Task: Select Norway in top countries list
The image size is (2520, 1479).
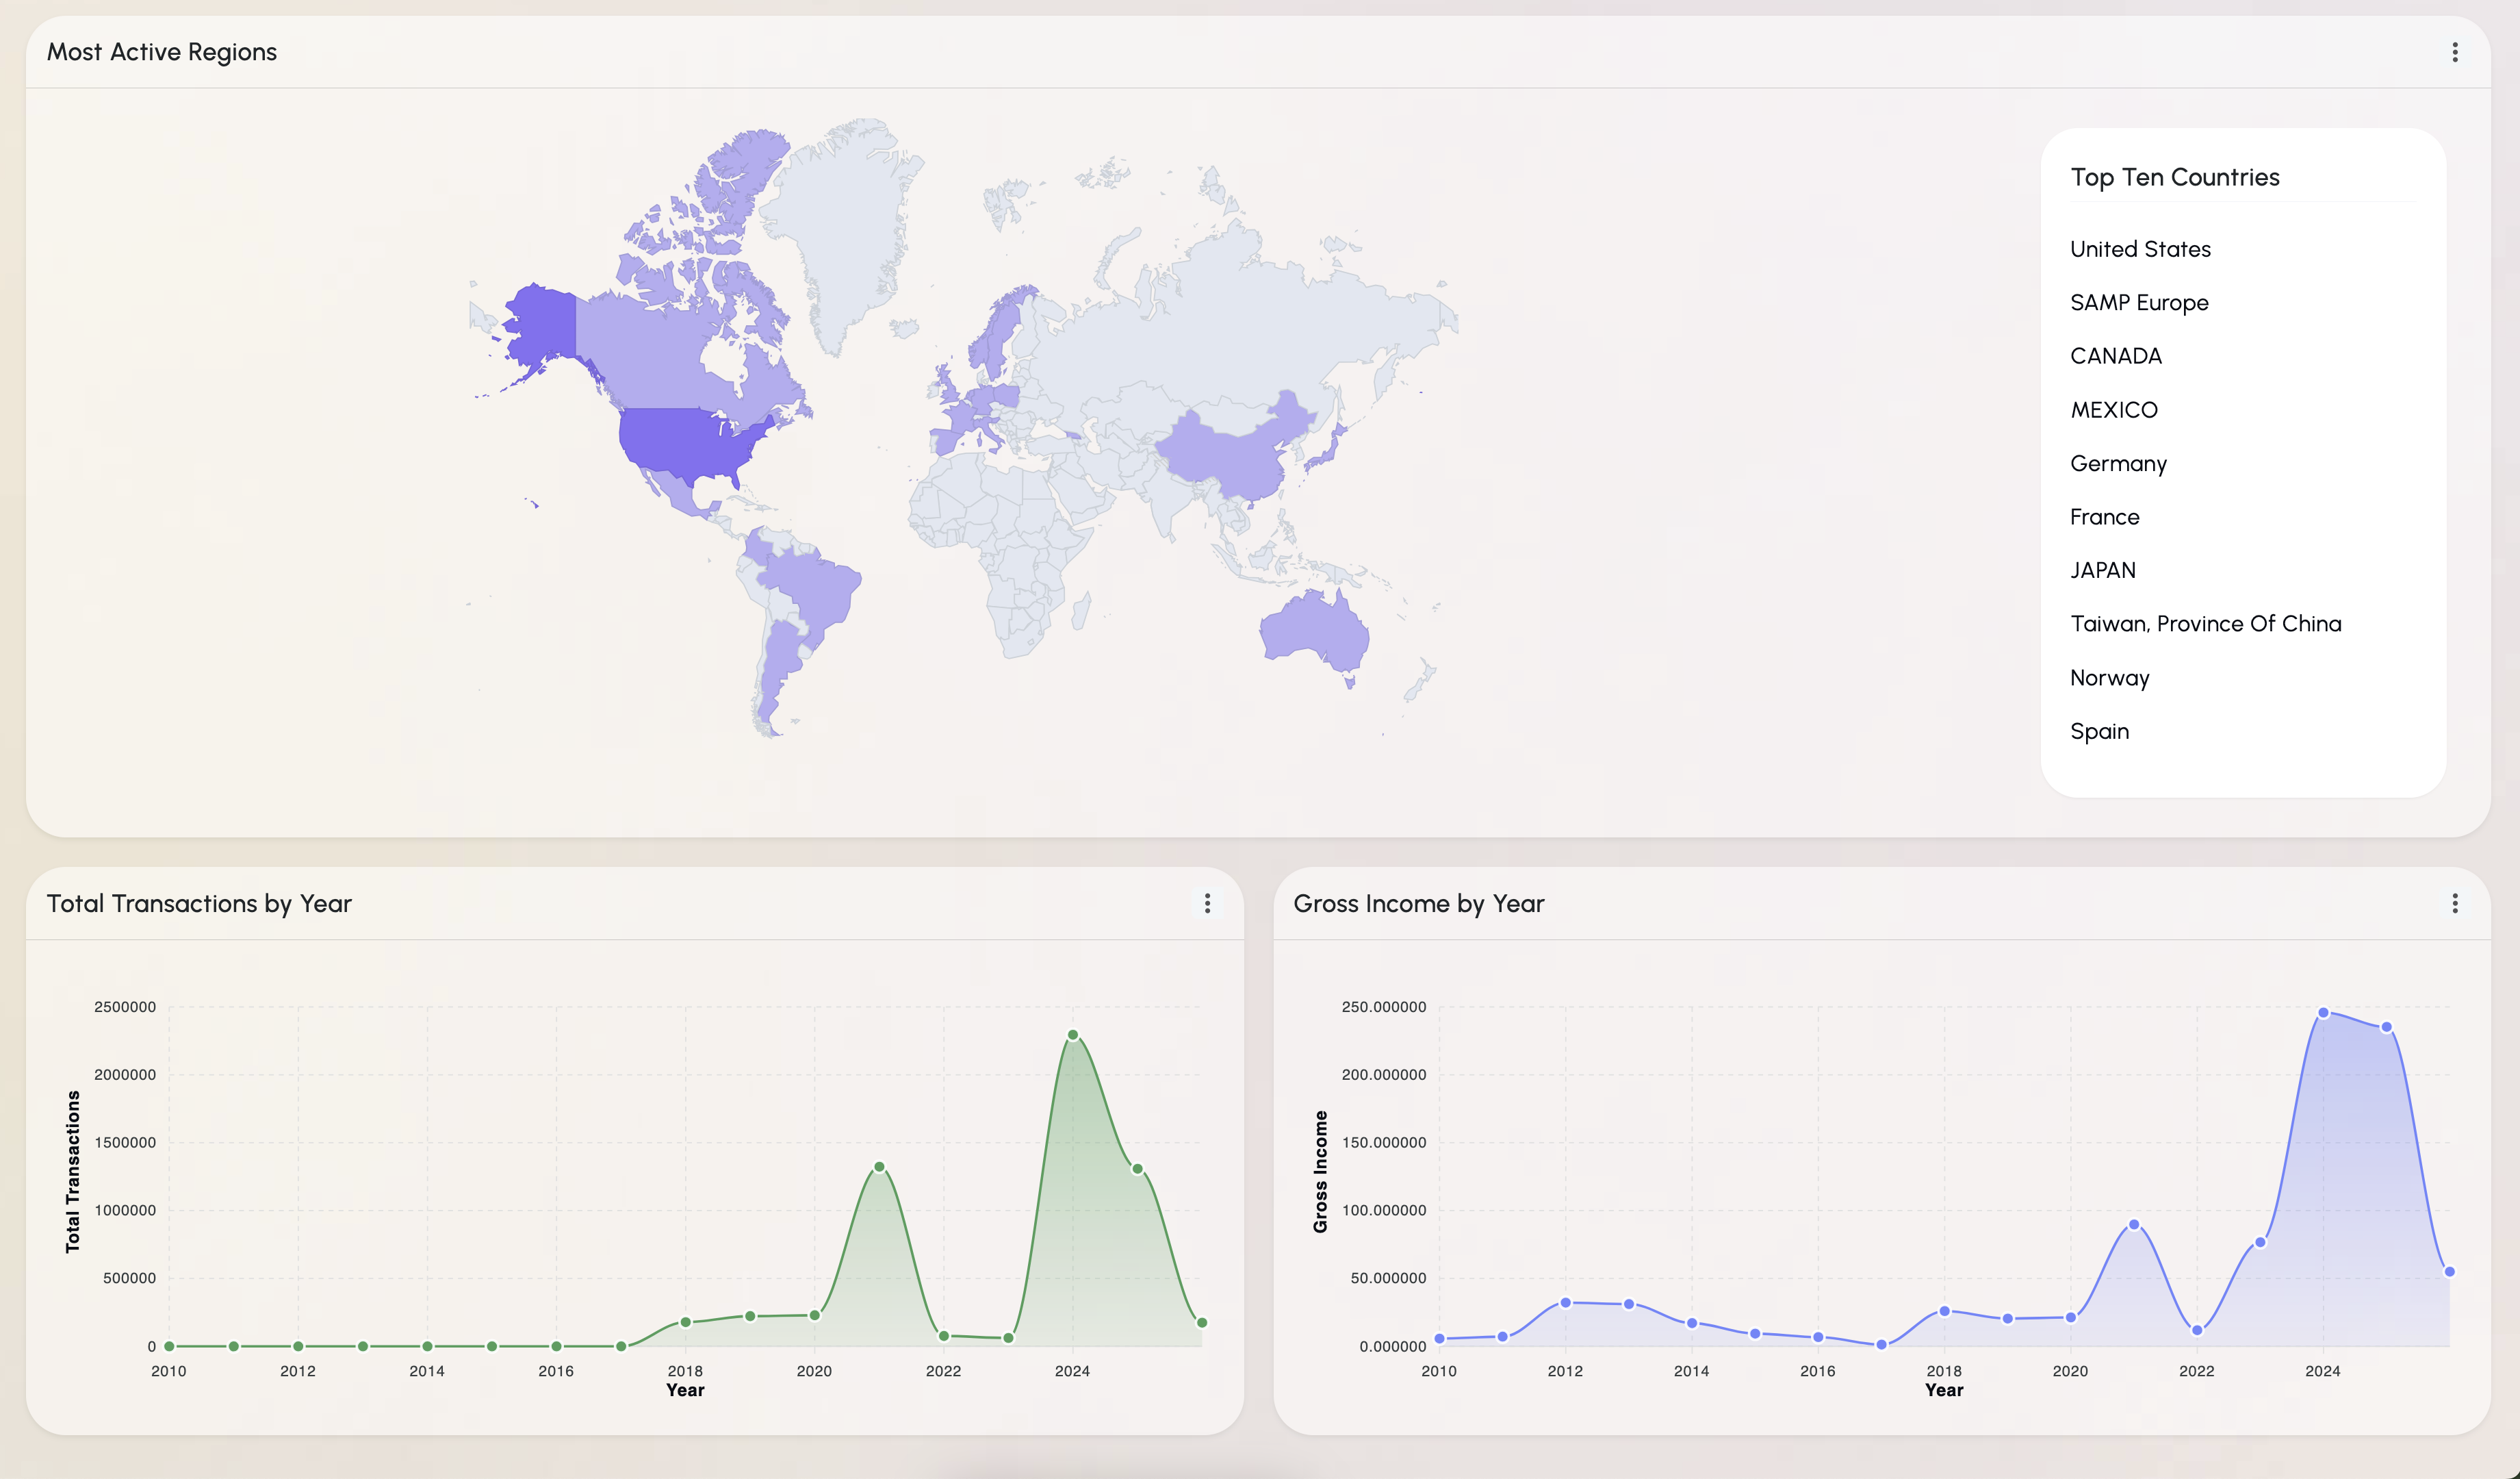Action: point(2109,679)
